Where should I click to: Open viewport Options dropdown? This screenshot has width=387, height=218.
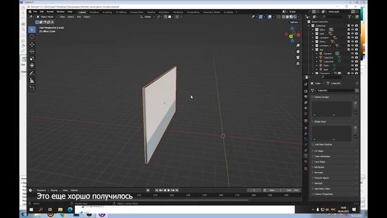(x=295, y=22)
